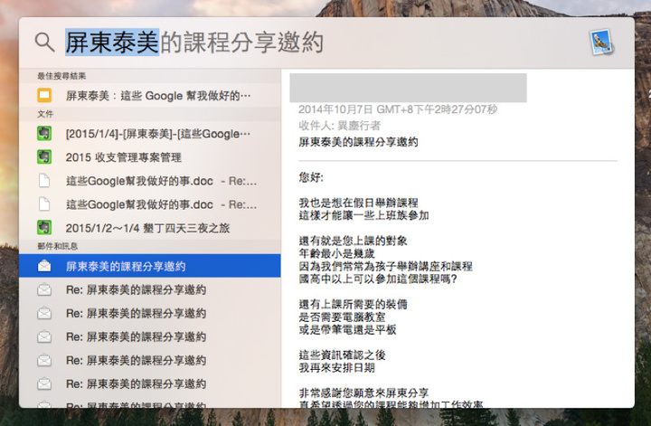Click Evernote icon beside the [2015/1/4] note
This screenshot has height=426, width=651.
tap(43, 134)
